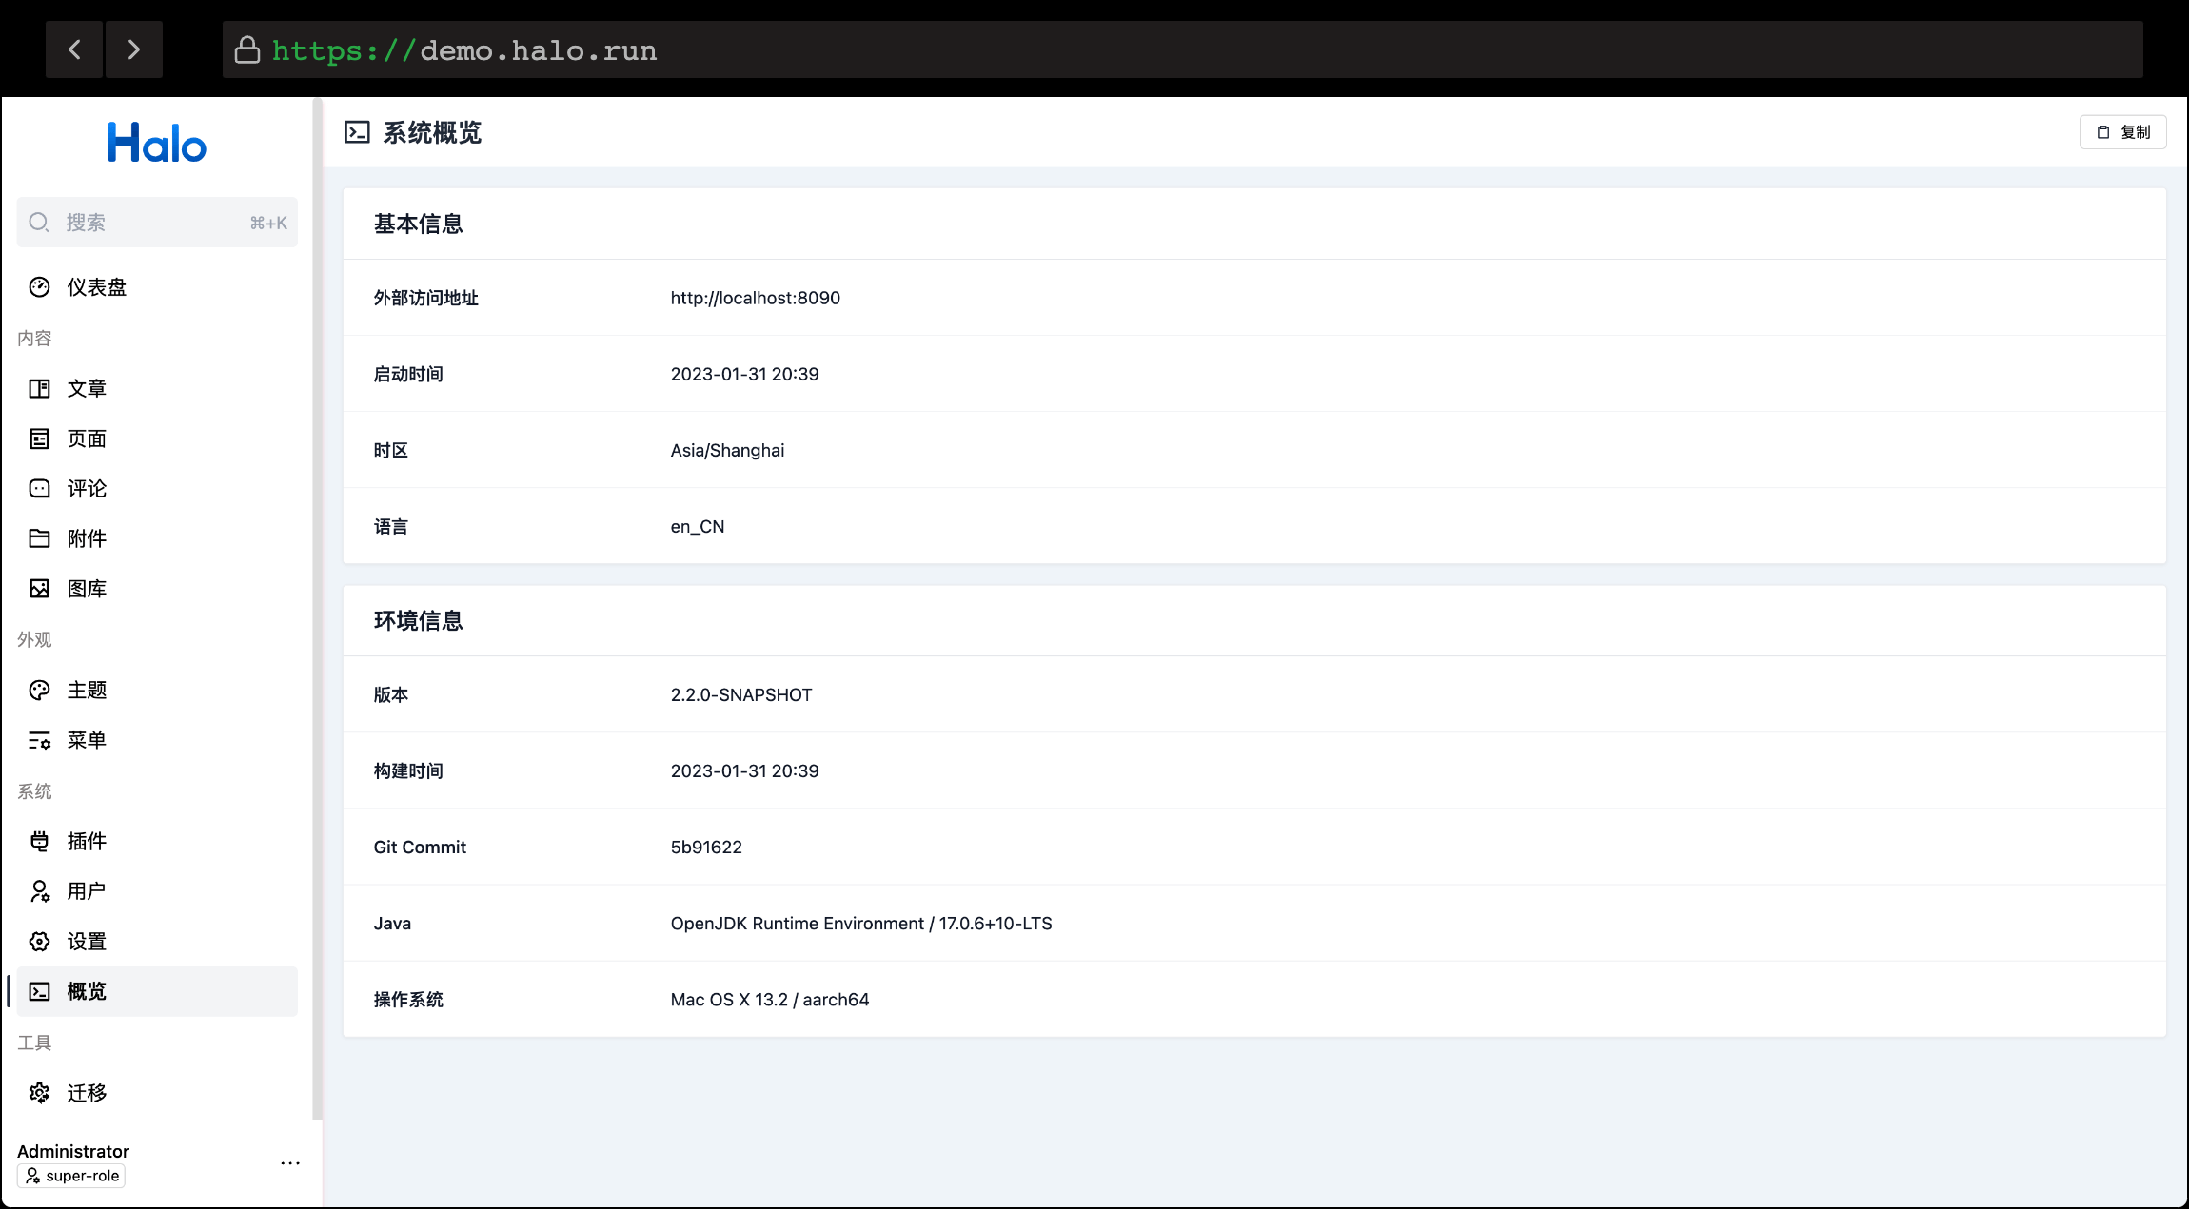2189x1209 pixels.
Task: Click the gallery (图库) image icon
Action: [x=39, y=589]
